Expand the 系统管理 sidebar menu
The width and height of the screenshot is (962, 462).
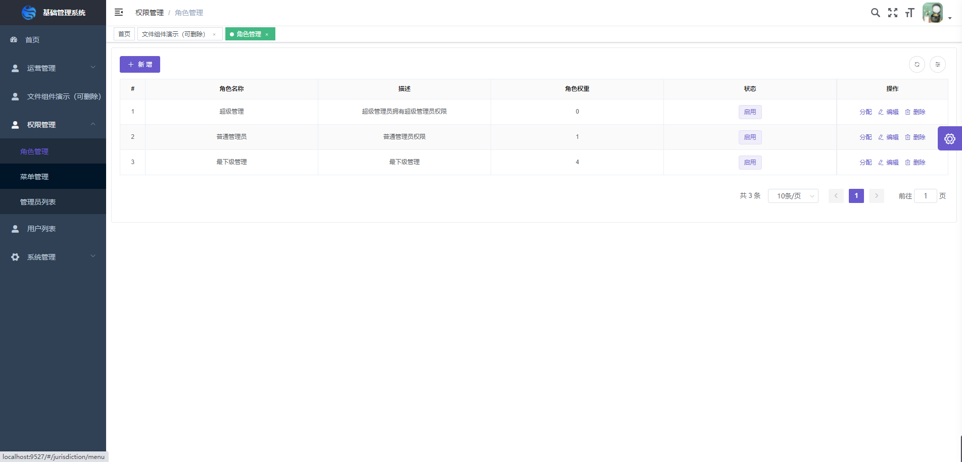point(53,257)
